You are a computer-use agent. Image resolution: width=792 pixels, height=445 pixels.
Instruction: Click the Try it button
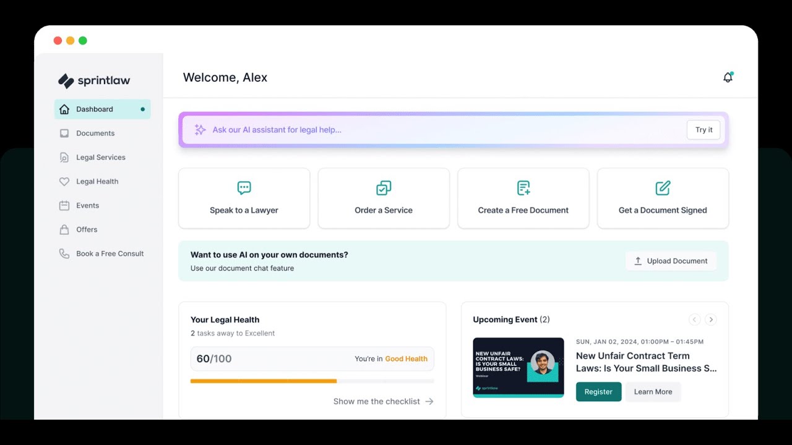[704, 130]
